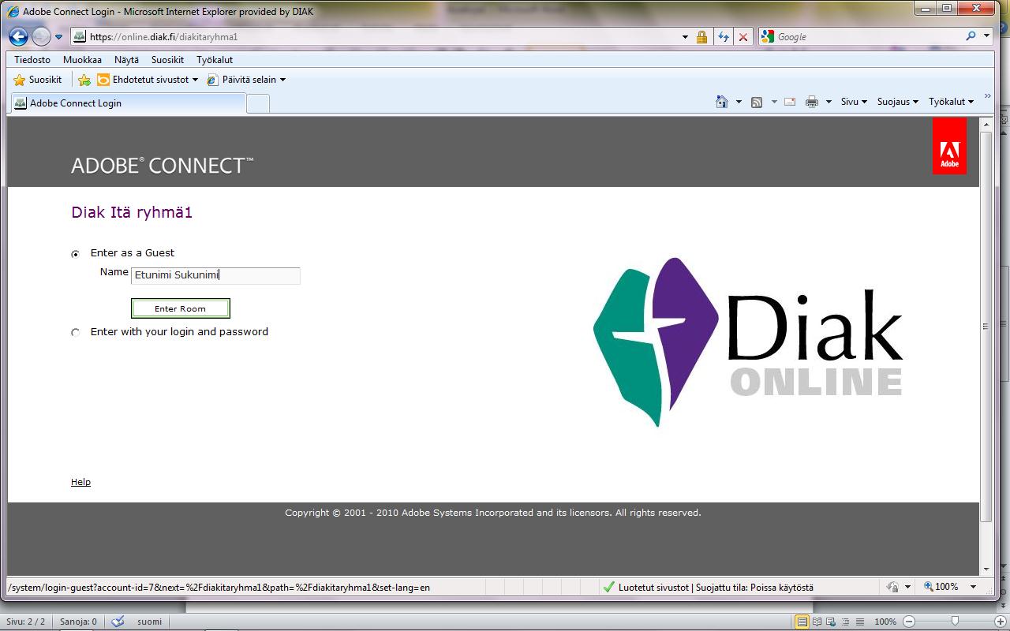Open the Sivu command bar menu
1010x631 pixels.
(854, 102)
